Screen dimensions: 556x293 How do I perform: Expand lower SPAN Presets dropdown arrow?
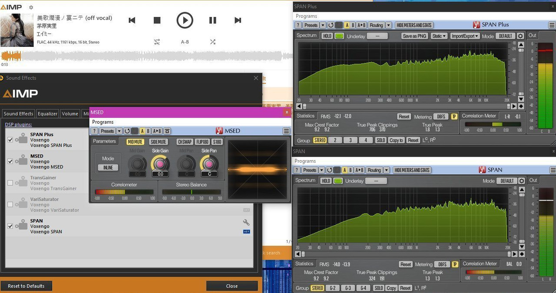click(321, 170)
